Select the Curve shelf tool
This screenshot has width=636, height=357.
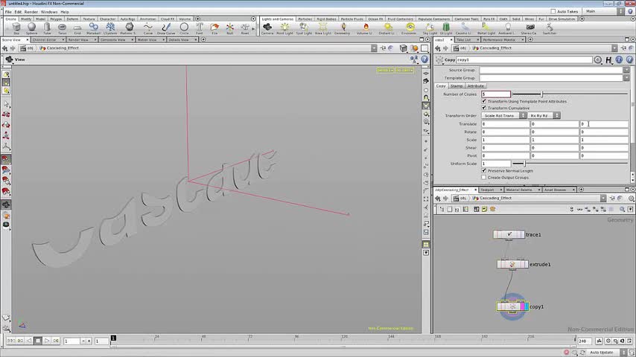click(148, 28)
